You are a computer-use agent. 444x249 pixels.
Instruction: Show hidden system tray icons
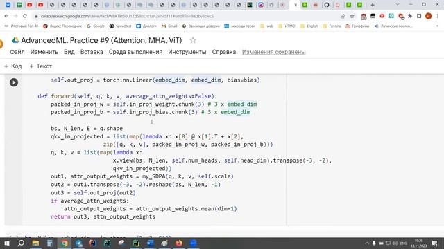pos(367,243)
